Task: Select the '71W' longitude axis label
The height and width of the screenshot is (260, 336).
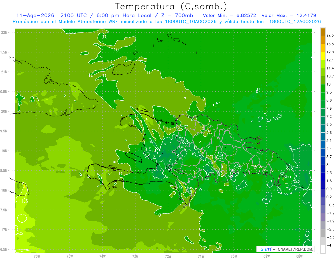Action: (x=201, y=256)
